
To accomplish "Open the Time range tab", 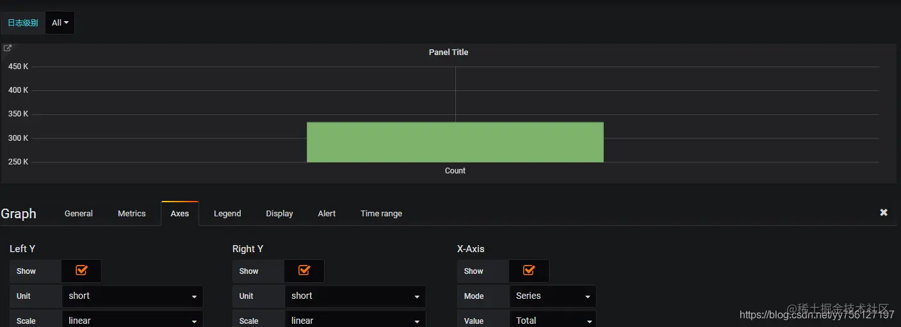I will click(x=381, y=213).
